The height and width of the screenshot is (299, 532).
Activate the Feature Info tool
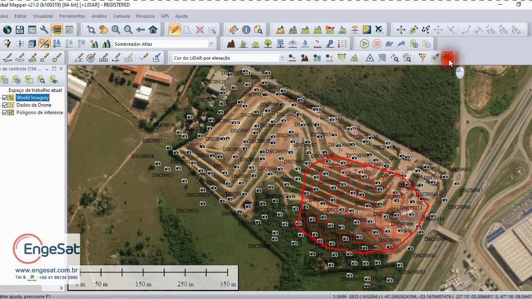(x=246, y=30)
